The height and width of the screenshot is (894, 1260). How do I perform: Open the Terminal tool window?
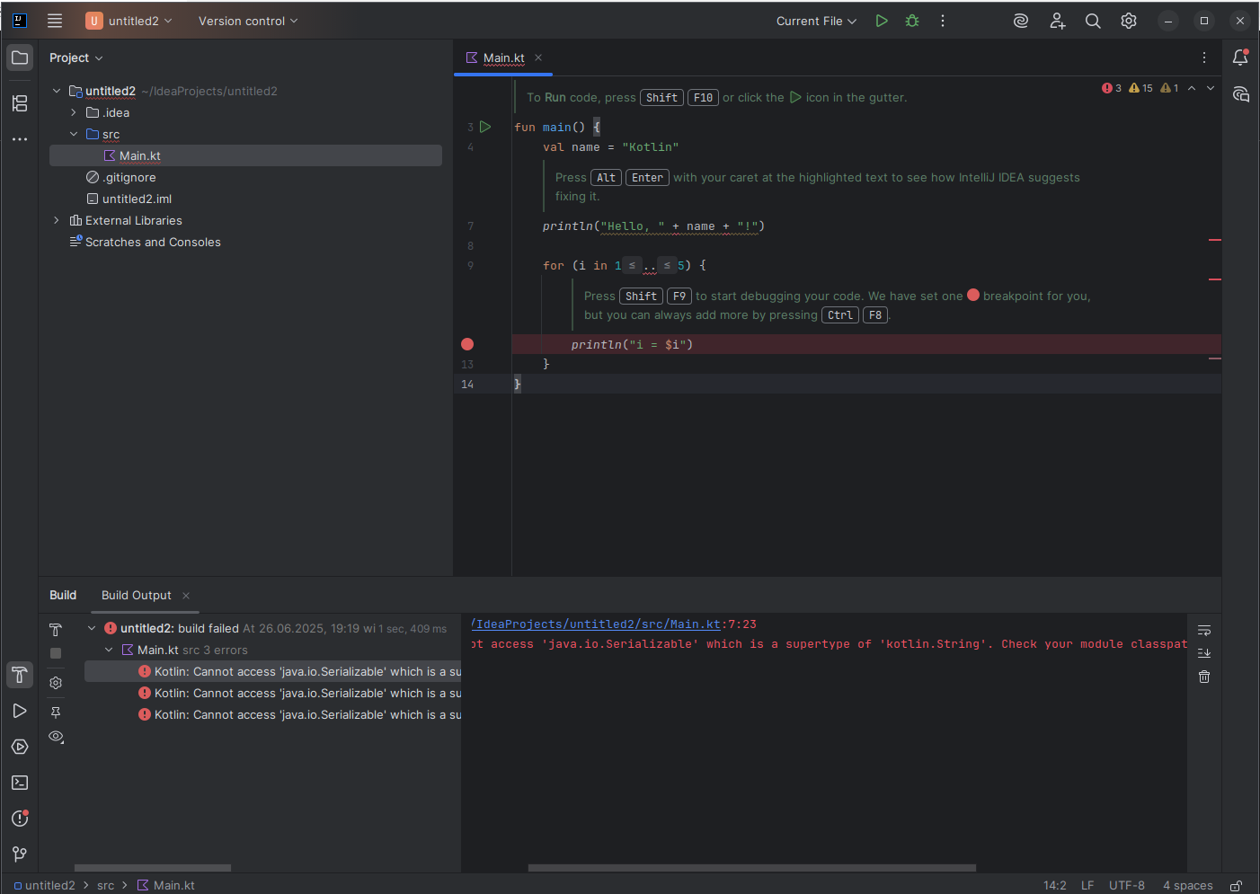[20, 783]
